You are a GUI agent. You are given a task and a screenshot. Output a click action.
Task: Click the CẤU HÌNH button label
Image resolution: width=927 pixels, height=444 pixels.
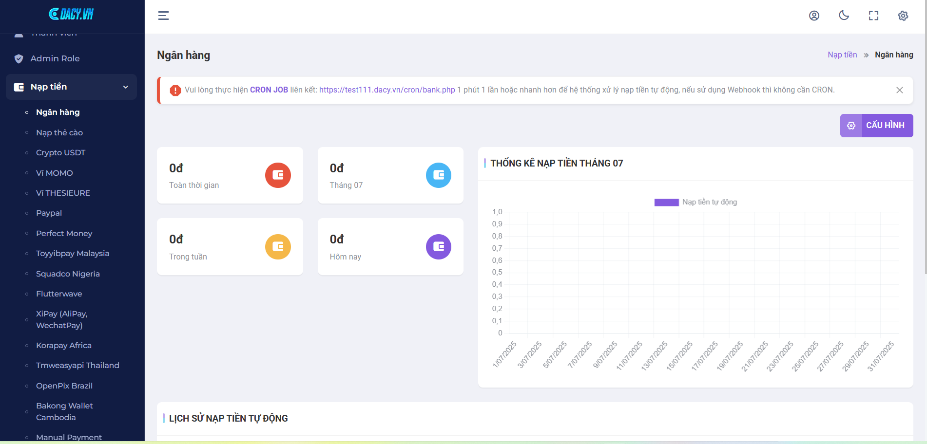(885, 126)
